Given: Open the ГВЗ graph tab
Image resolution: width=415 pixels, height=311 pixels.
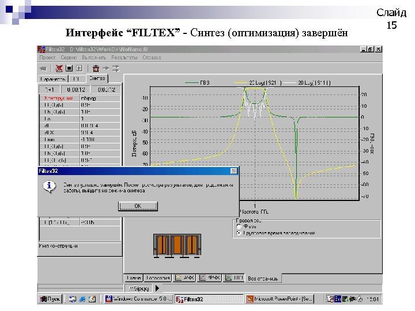Looking at the screenshot, I should click(233, 278).
